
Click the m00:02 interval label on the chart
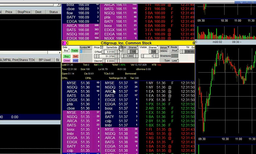tap(217, 42)
